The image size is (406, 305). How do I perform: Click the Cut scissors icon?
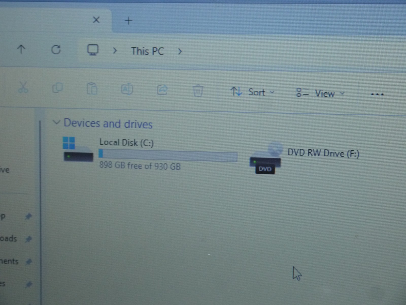[23, 87]
